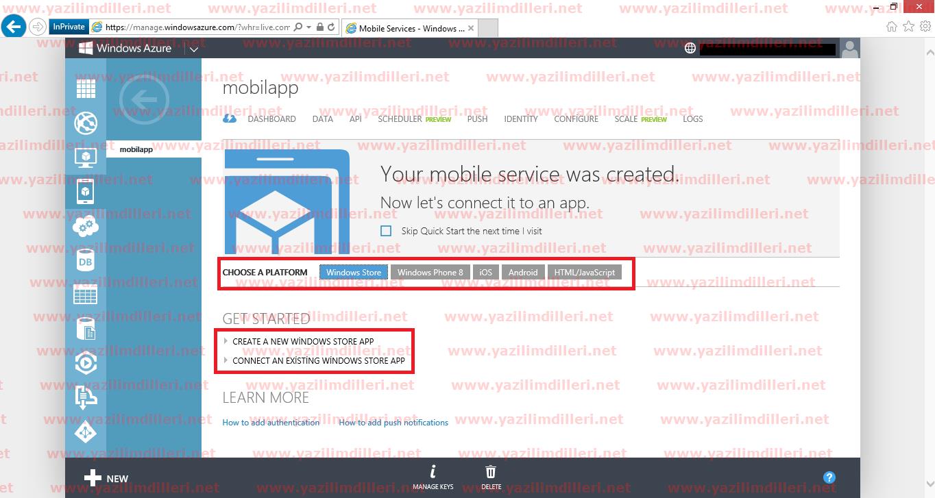Enable Skip Quick Start checkbox

pyautogui.click(x=386, y=232)
